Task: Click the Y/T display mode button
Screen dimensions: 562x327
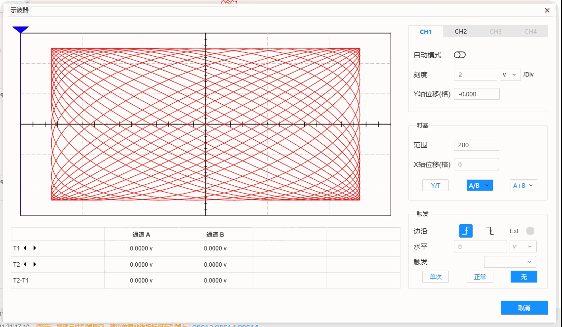Action: point(435,185)
